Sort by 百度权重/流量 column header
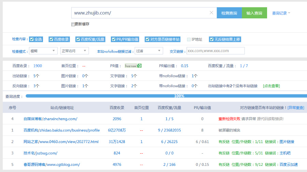Screen dimensions: 307x172 [169, 108]
